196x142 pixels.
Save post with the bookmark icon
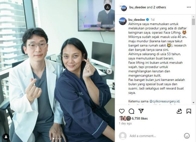pyautogui.click(x=189, y=111)
